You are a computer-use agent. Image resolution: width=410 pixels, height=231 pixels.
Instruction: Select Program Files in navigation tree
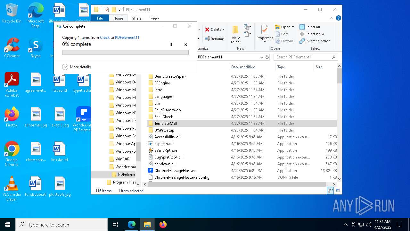coord(124,182)
